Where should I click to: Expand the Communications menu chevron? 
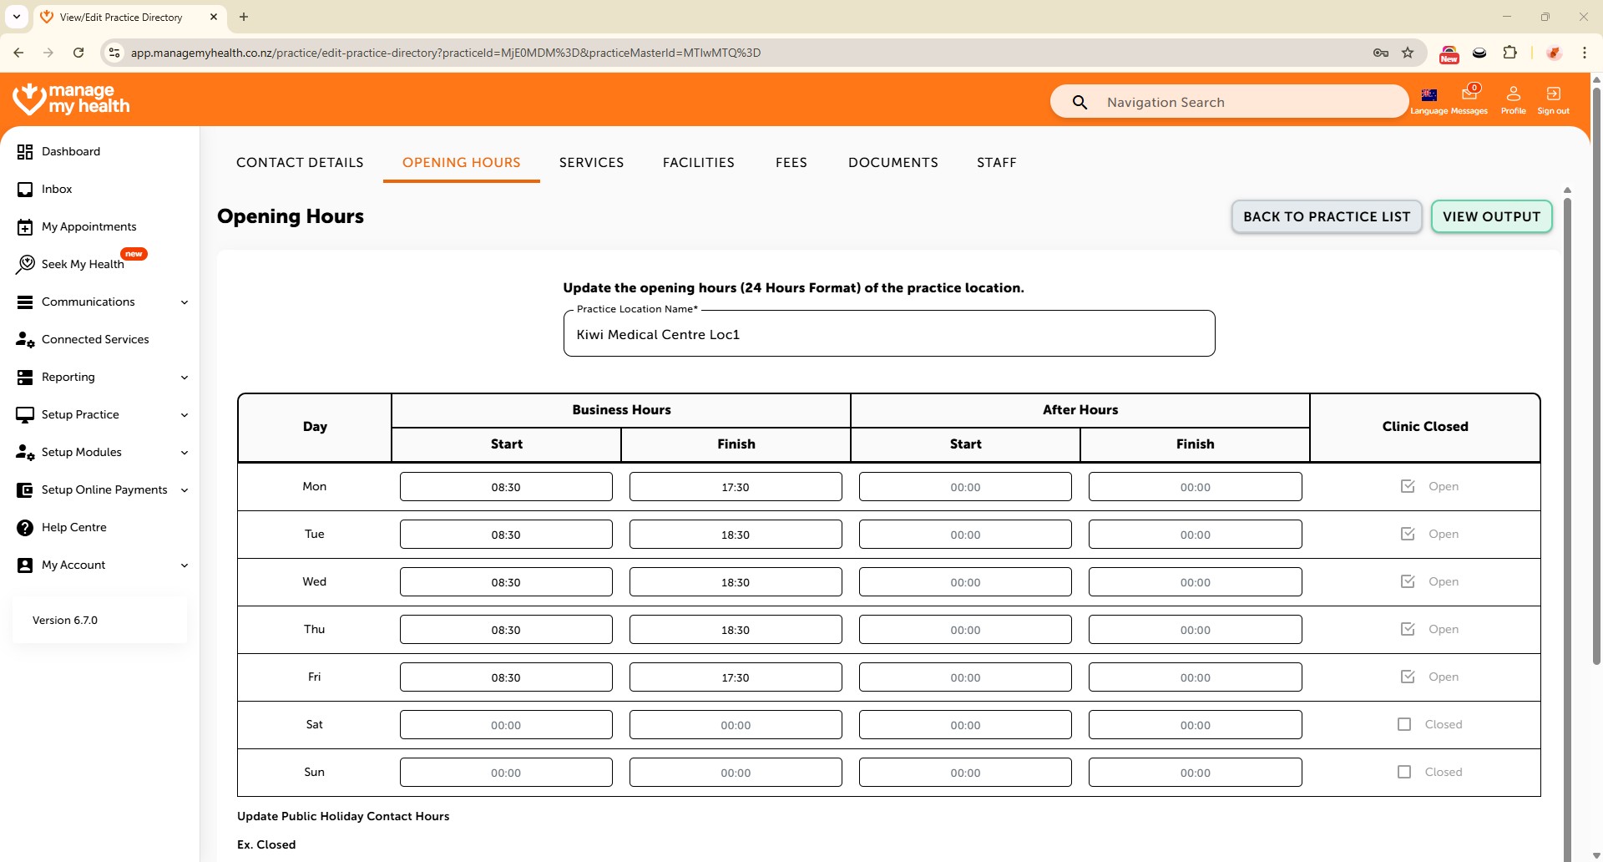(x=185, y=302)
